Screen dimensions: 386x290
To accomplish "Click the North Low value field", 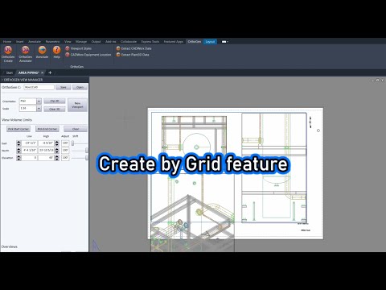I will point(30,151).
